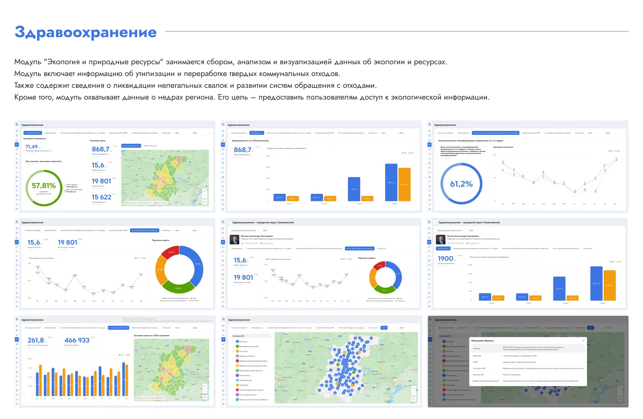Zoom in on heat map beside 57,81% gauge
The width and height of the screenshot is (643, 419).
(204, 191)
